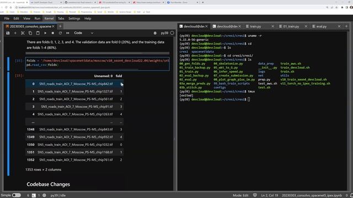
Task: Open the Kernel menu
Action: click(49, 18)
